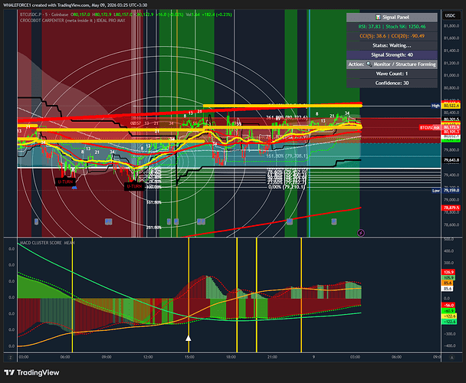
Task: Click the High price line label
Action: pyautogui.click(x=435, y=106)
